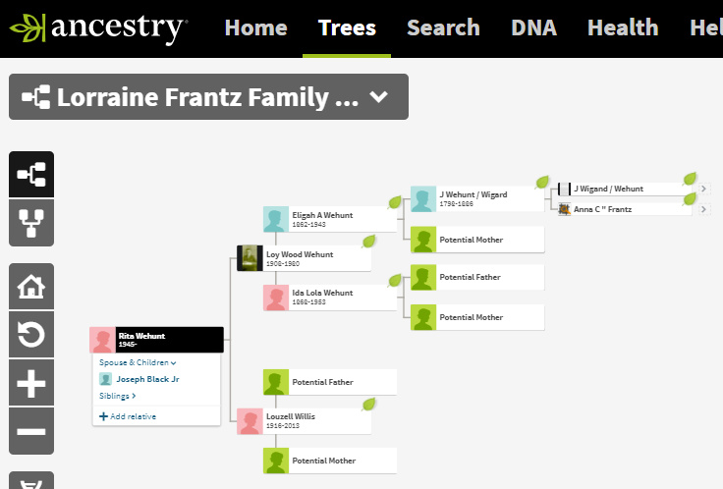Image resolution: width=723 pixels, height=489 pixels.
Task: Select the pedigree view icon
Action: tap(31, 176)
